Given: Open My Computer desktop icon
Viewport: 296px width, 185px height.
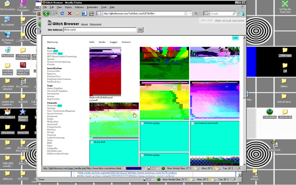Looking at the screenshot, I should 7,21.
